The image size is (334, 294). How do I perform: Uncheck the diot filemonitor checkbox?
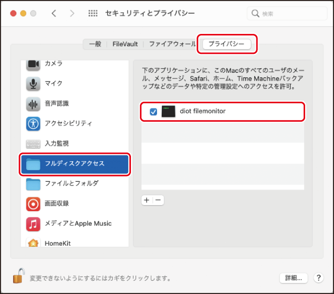click(x=153, y=112)
